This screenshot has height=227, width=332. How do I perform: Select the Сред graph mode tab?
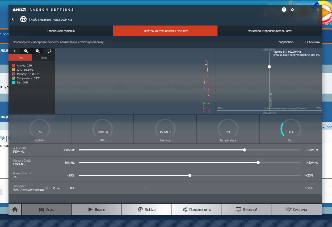click(x=43, y=57)
